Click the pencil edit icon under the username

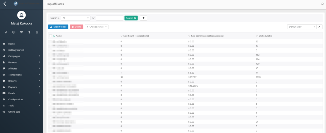click(6, 32)
